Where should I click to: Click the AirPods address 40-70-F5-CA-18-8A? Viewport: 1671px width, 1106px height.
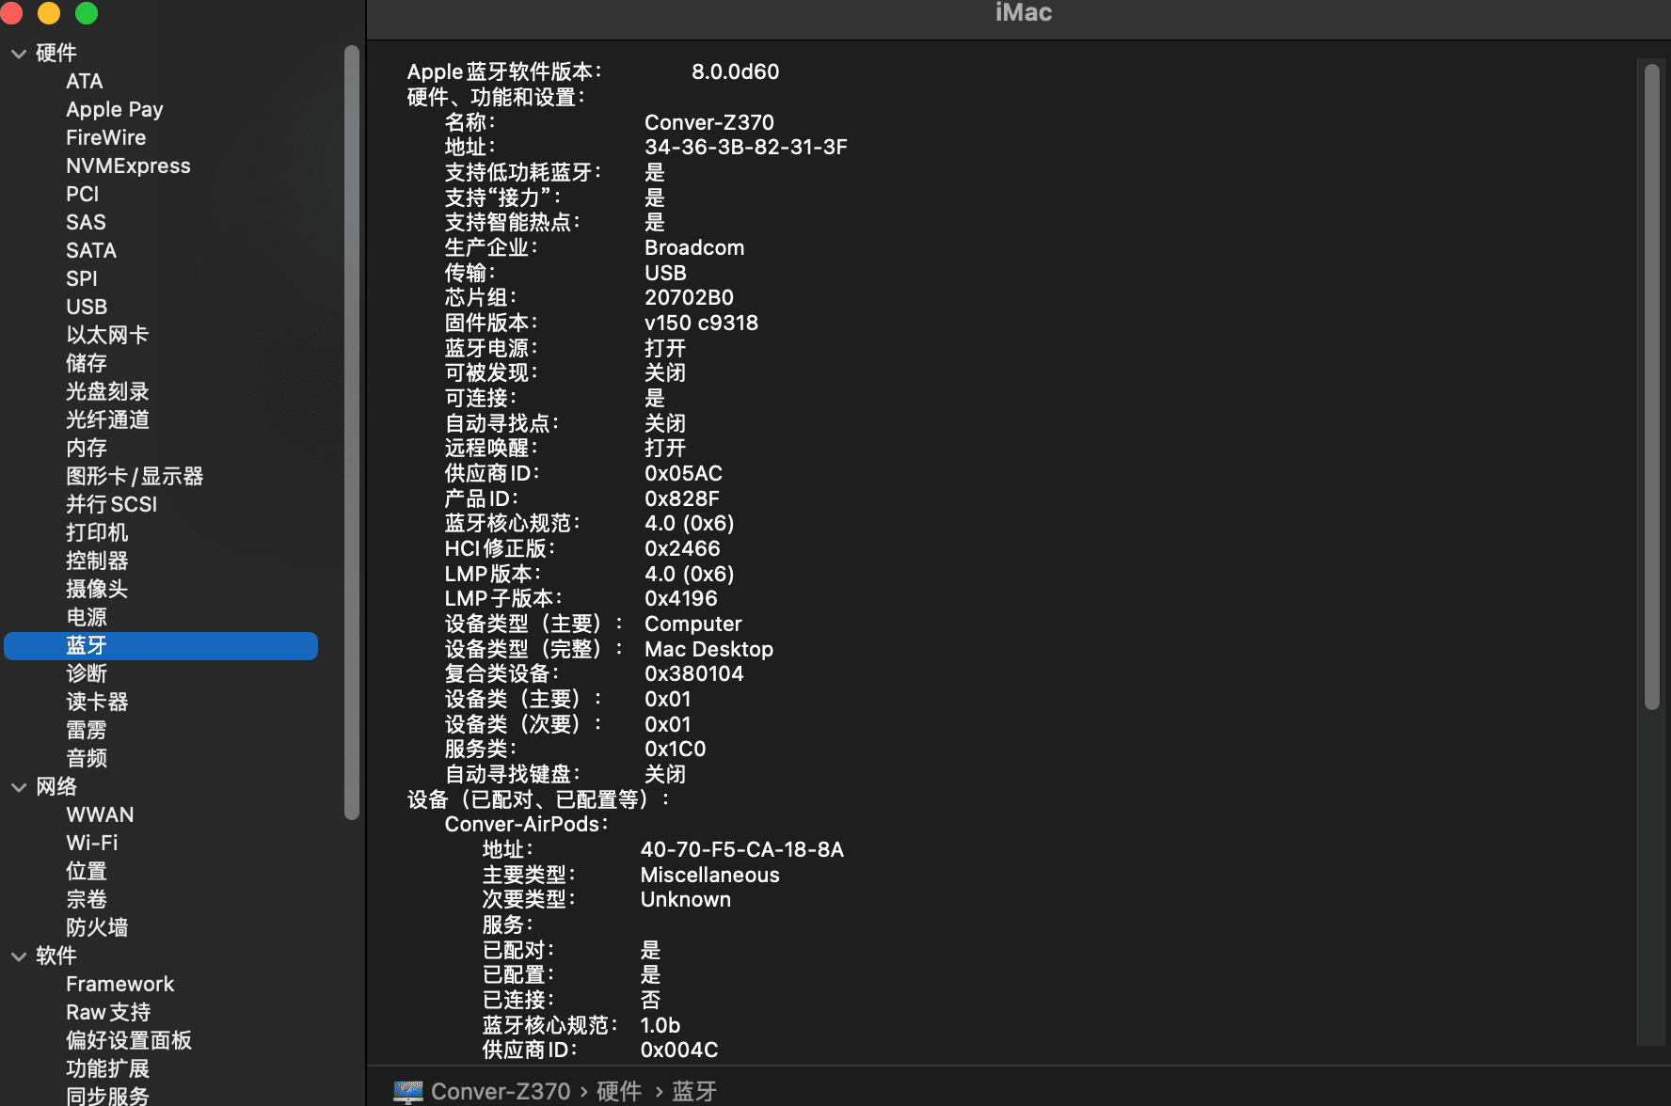click(x=742, y=850)
